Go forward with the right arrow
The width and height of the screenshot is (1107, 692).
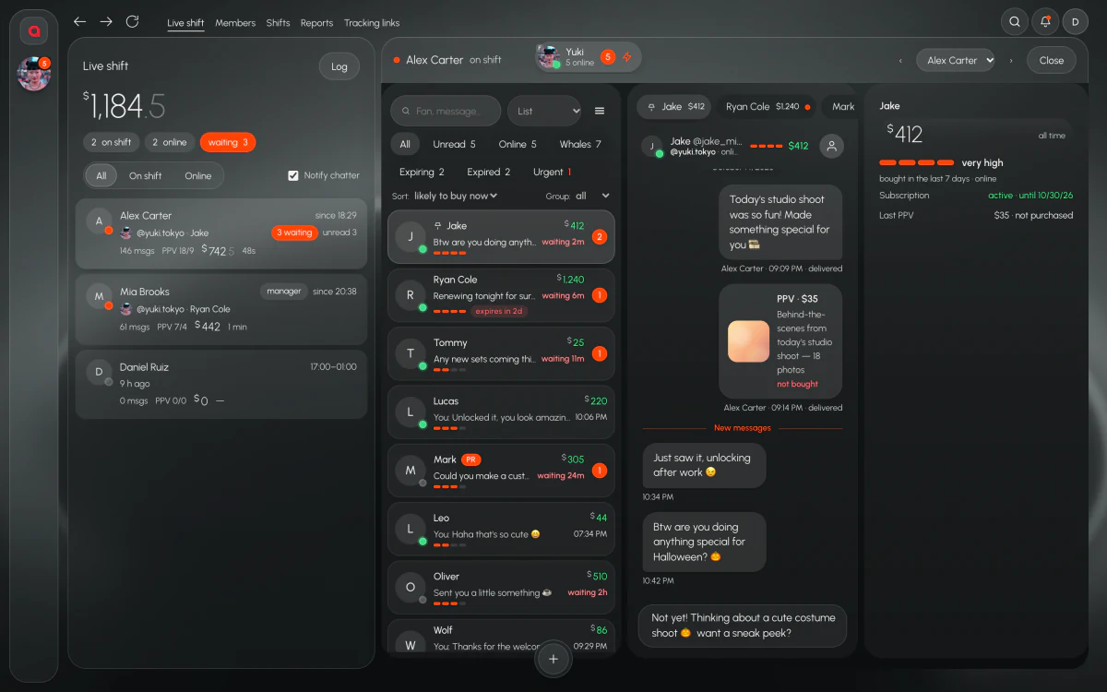(x=106, y=21)
